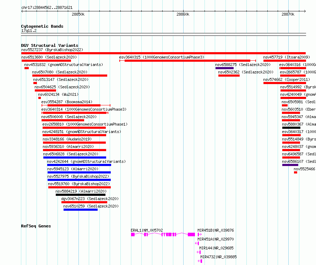316x265 pixels.
Task: Open the nsv4248151 gnomADStructuralVariants label
Action: point(82,132)
